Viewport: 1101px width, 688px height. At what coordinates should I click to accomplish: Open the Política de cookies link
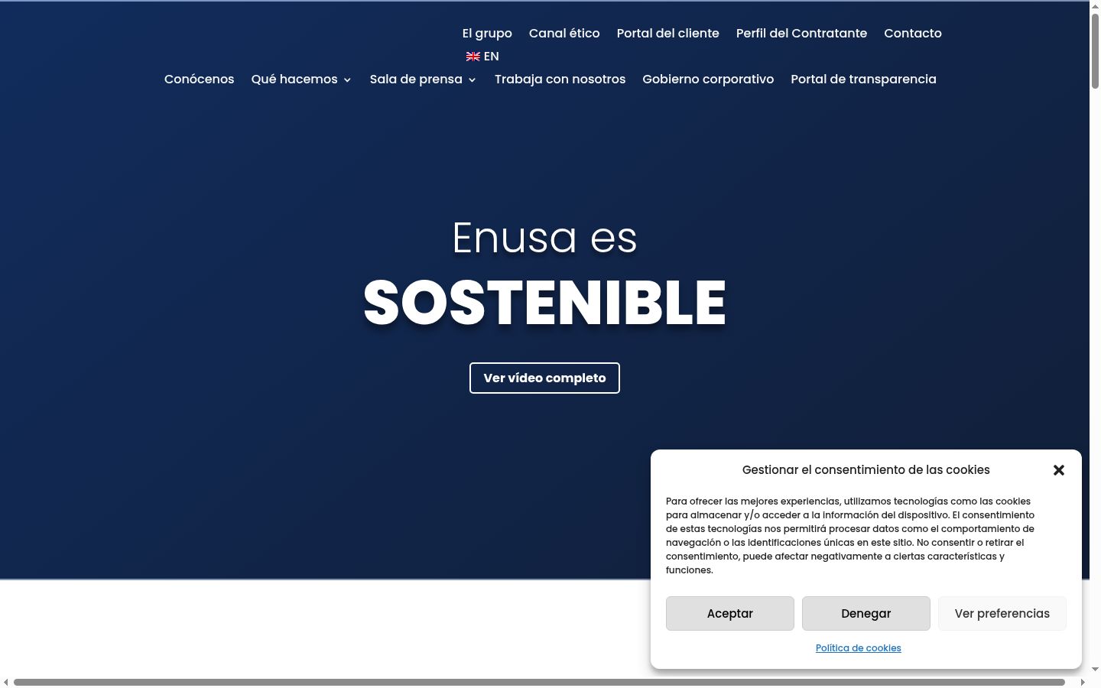[x=859, y=648]
